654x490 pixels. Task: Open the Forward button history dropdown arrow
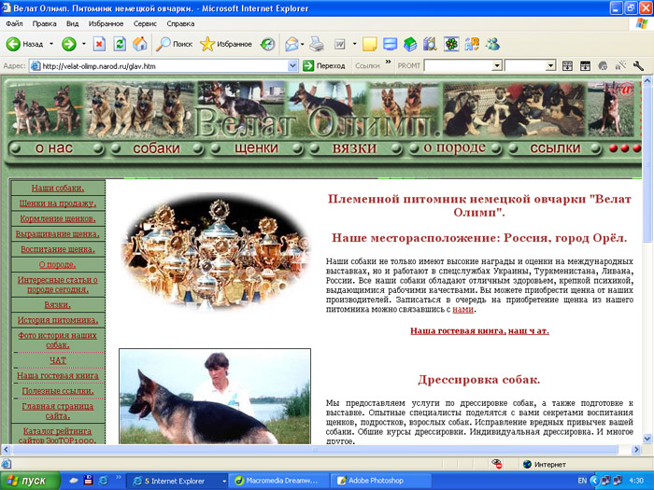pos(83,44)
